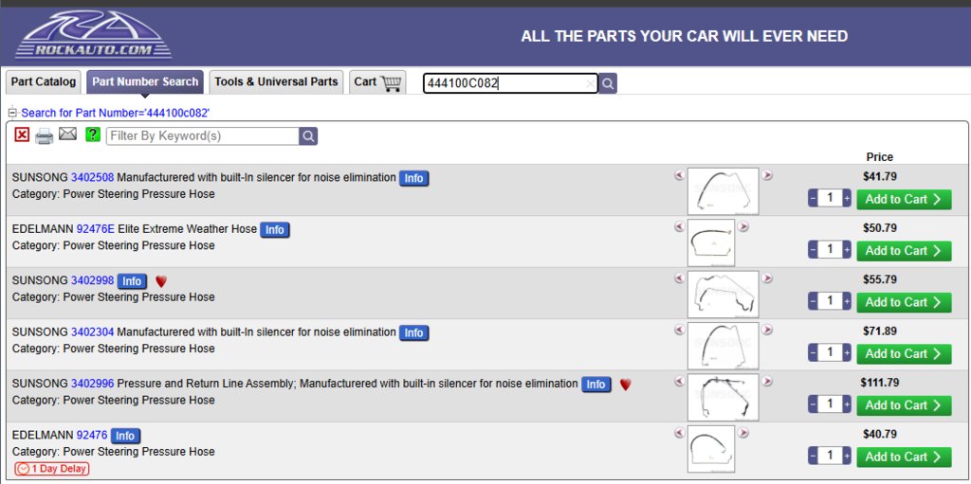Increase quantity for the $40.79 item

(x=847, y=456)
